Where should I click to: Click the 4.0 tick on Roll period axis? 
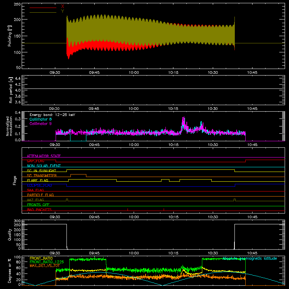coord(18,90)
